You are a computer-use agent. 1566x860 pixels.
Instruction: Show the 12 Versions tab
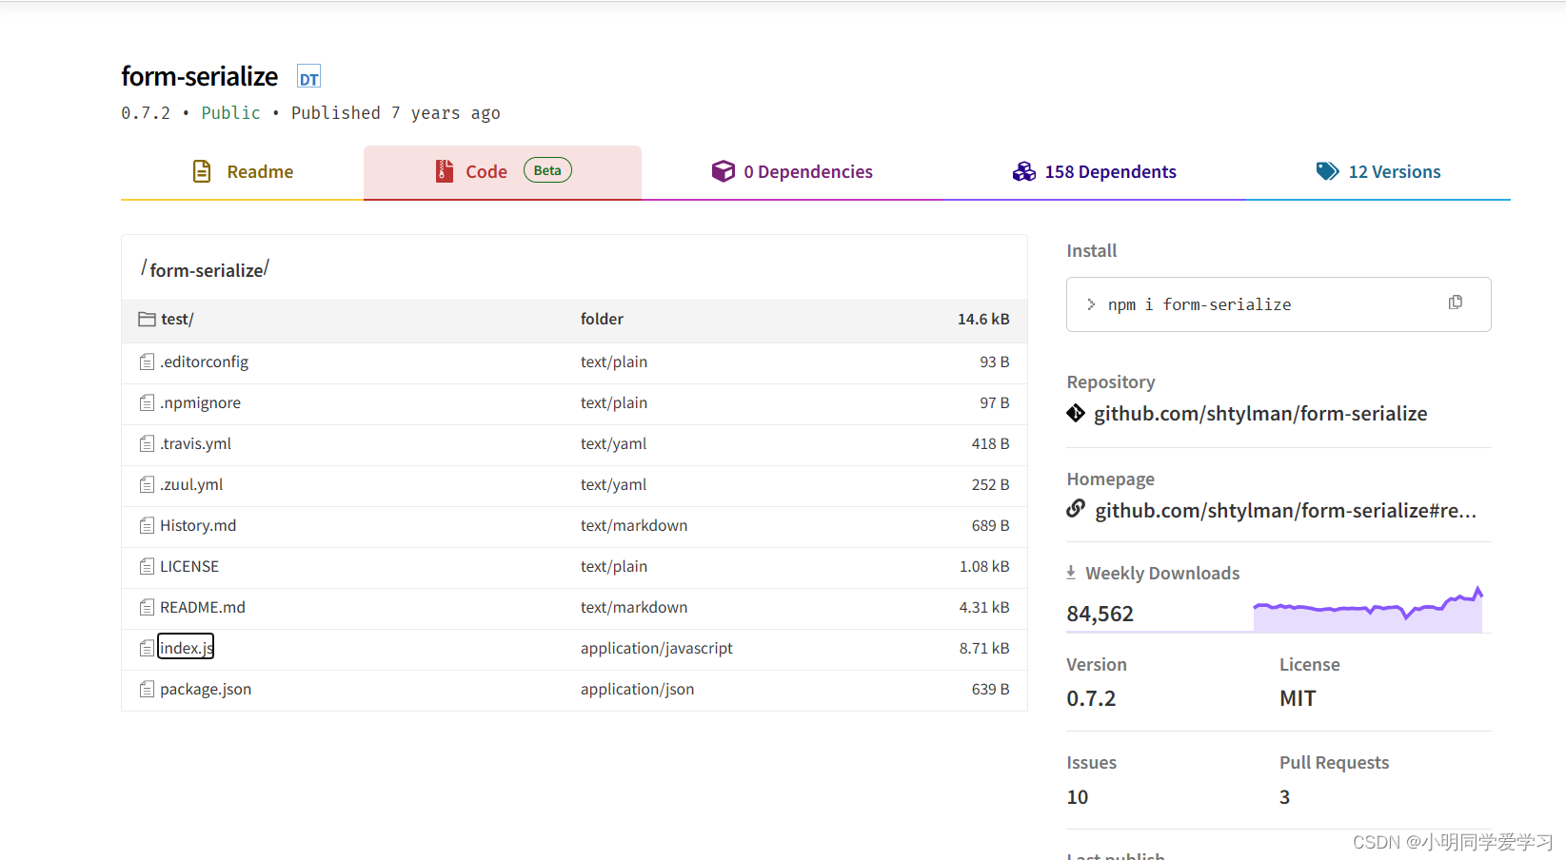(x=1378, y=172)
